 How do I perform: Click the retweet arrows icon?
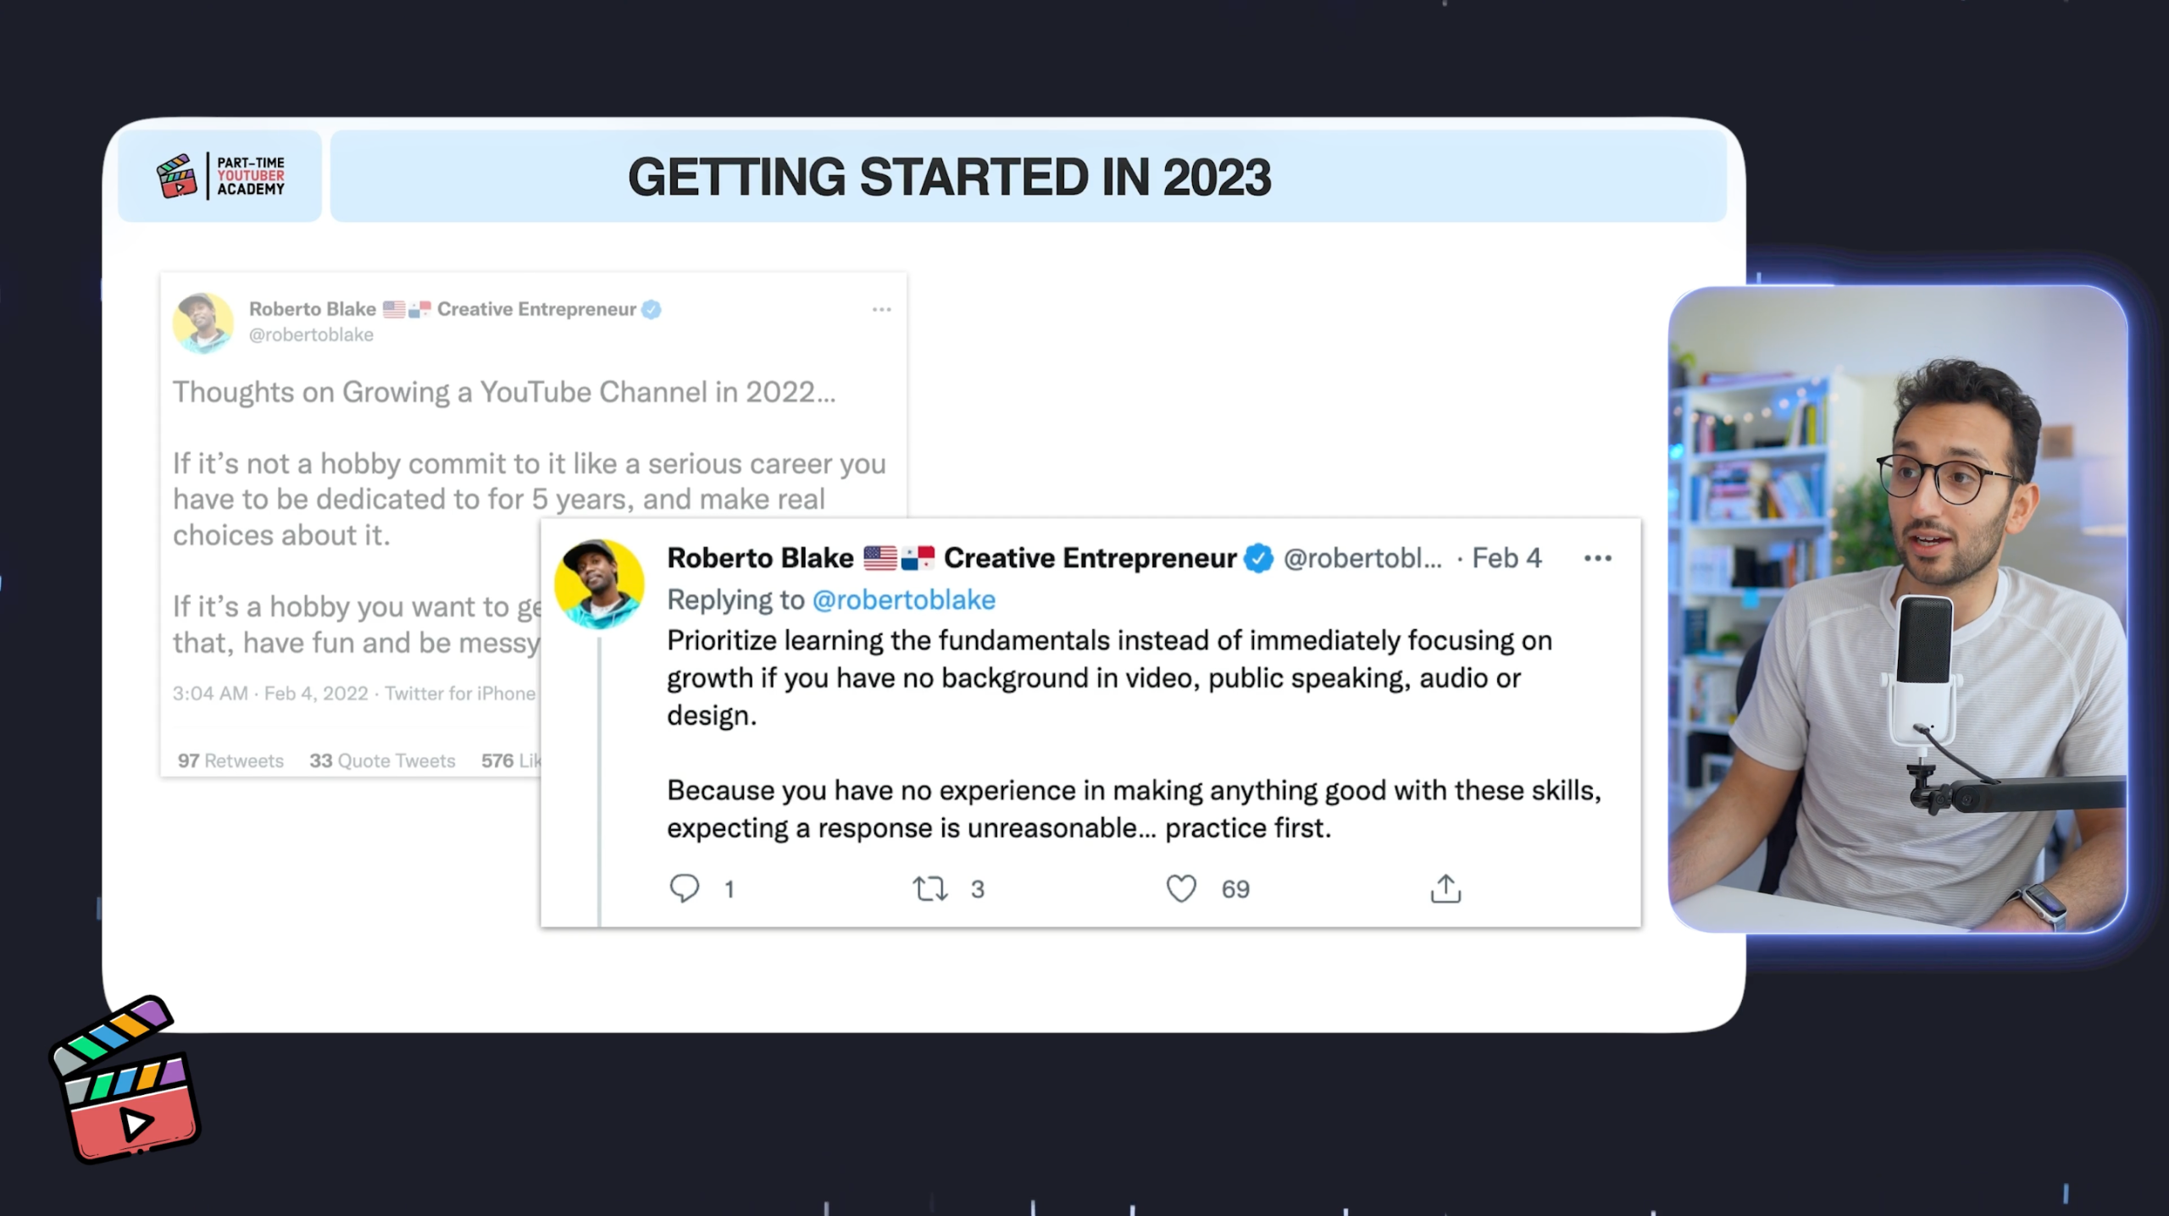pyautogui.click(x=929, y=888)
